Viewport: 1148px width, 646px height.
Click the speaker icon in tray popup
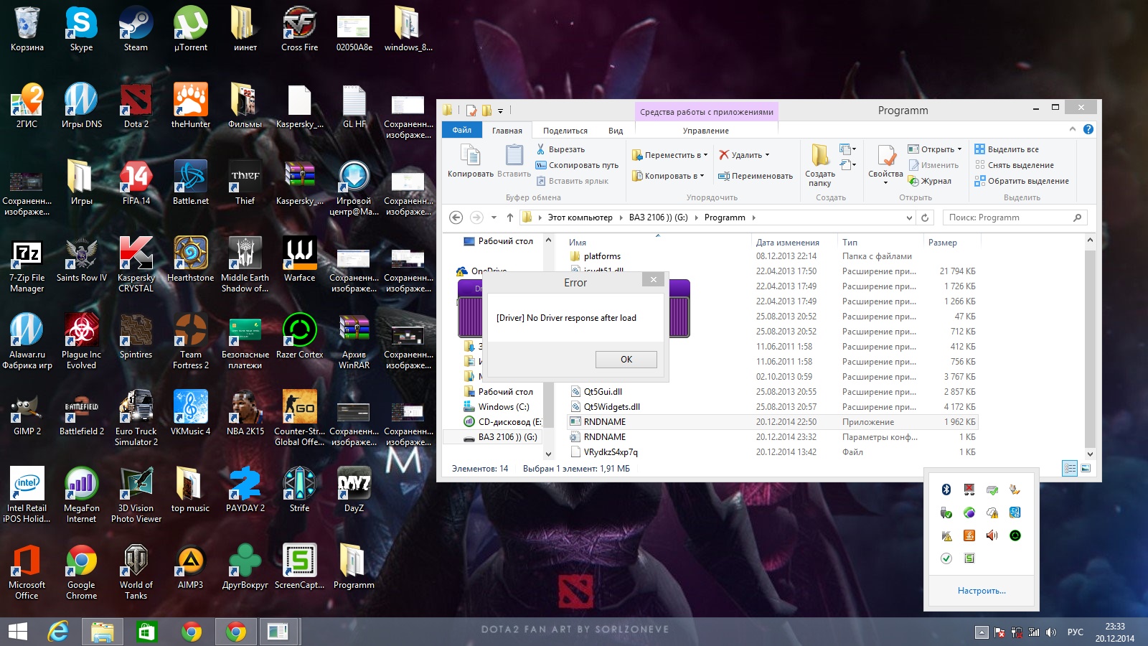(992, 535)
